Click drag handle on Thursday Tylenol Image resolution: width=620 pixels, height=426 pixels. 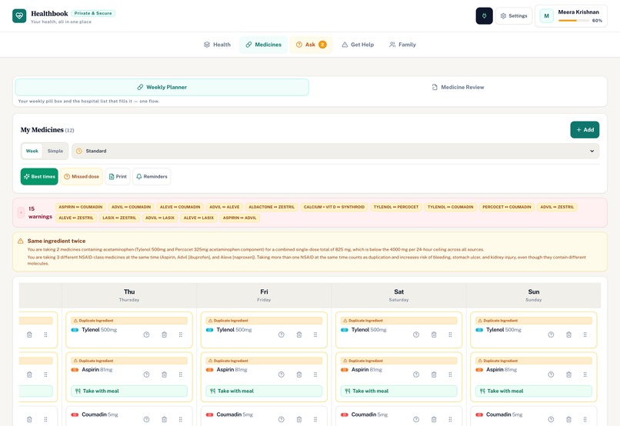click(x=180, y=334)
